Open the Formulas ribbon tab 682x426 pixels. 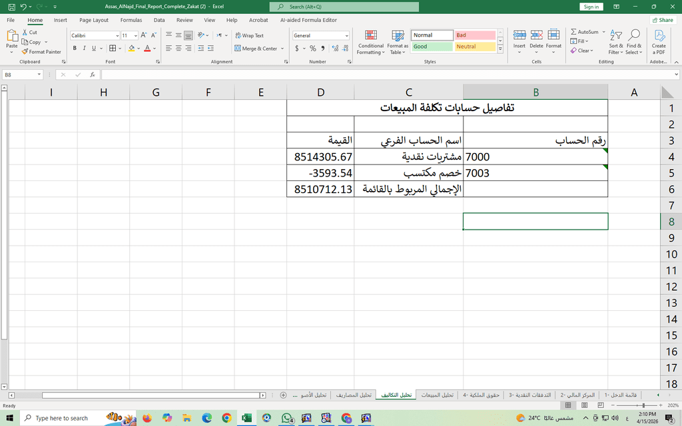(x=131, y=20)
